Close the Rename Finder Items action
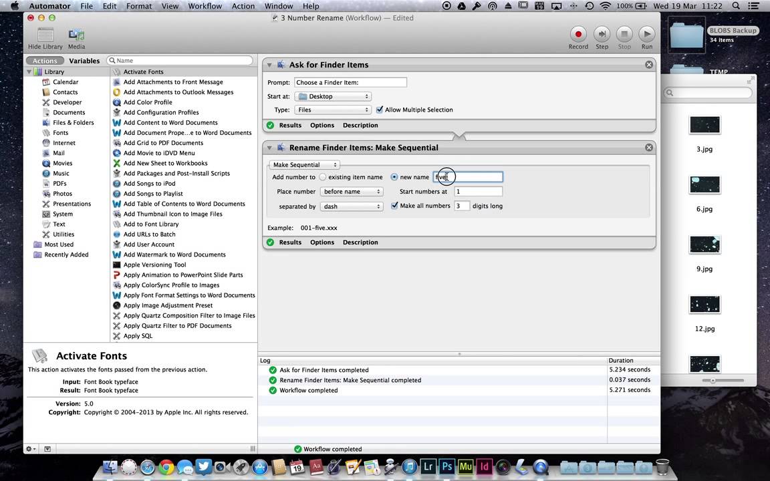This screenshot has height=481, width=770. (x=649, y=147)
